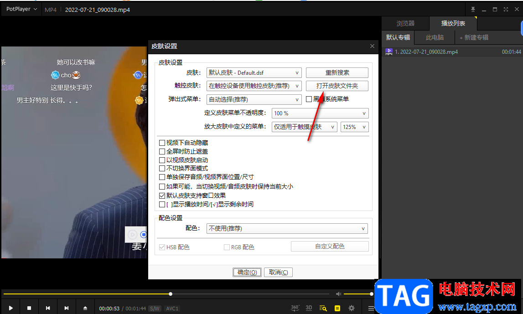The image size is (523, 314).
Task: Open the 125% scale dropdown
Action: pos(354,127)
